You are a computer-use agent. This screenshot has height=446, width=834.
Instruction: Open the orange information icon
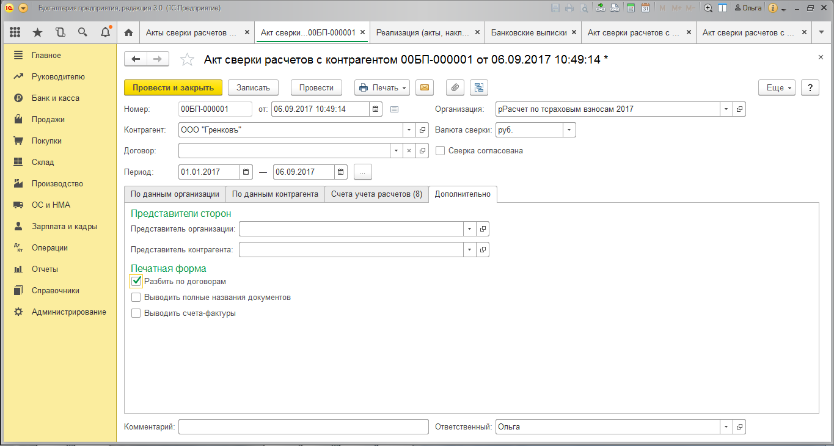[773, 9]
